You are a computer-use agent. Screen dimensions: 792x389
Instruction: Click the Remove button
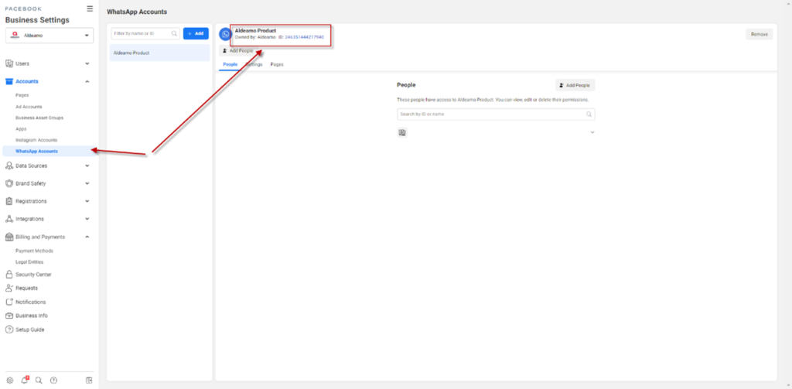pyautogui.click(x=759, y=34)
